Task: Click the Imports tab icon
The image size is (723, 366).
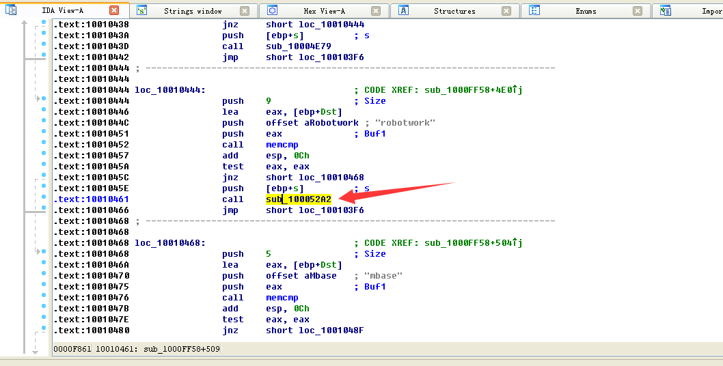Action: click(x=666, y=11)
